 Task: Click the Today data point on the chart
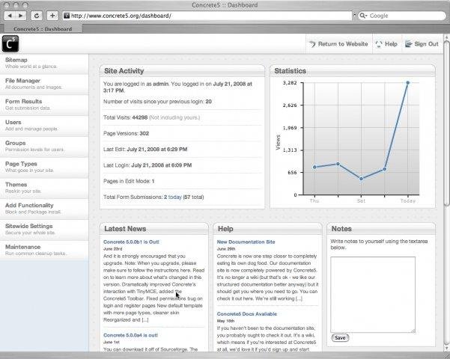click(407, 83)
